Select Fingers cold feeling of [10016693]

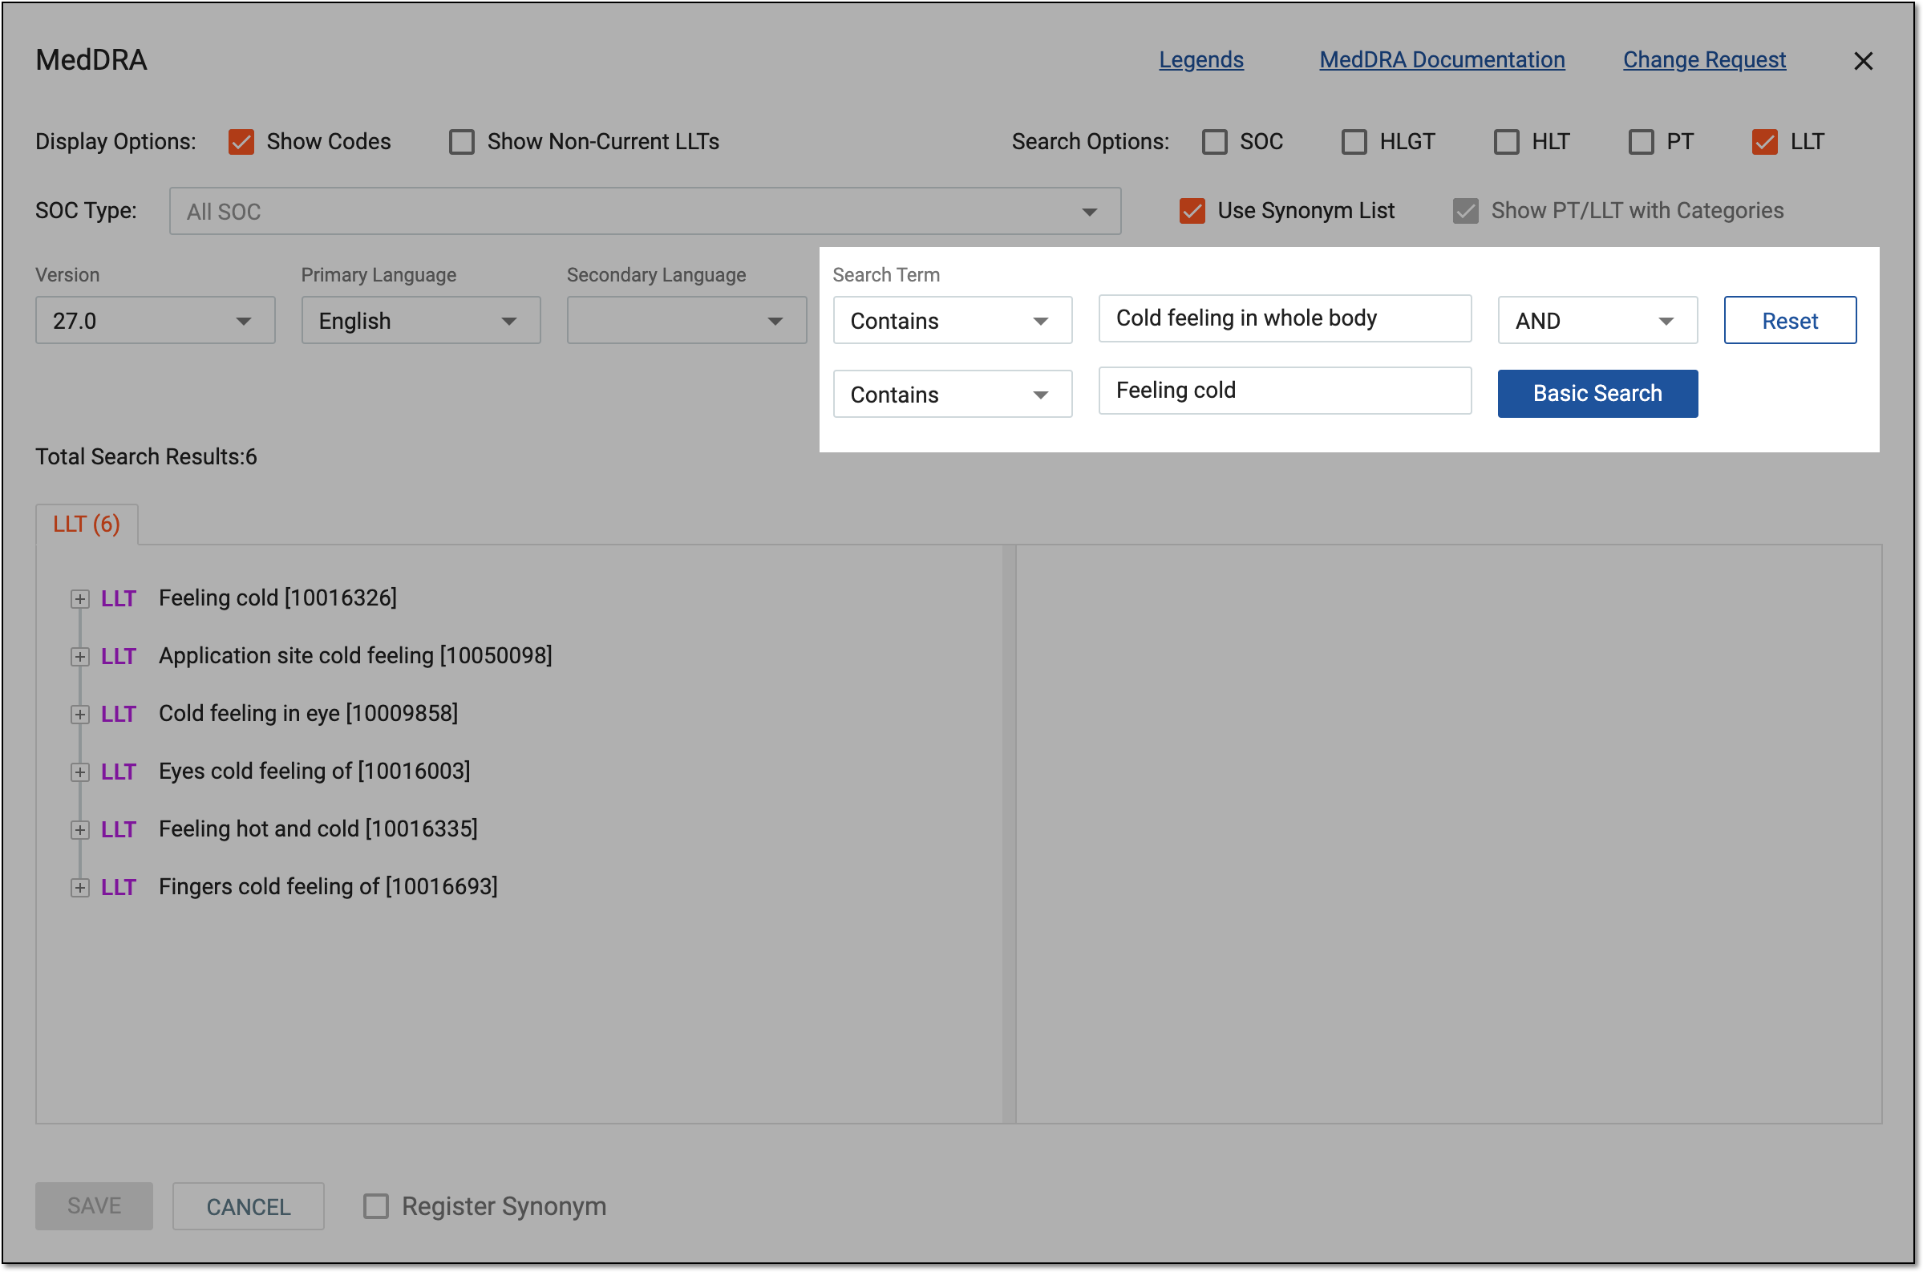[x=329, y=887]
